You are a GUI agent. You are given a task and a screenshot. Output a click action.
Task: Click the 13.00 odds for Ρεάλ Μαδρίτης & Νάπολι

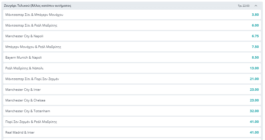click(x=254, y=68)
